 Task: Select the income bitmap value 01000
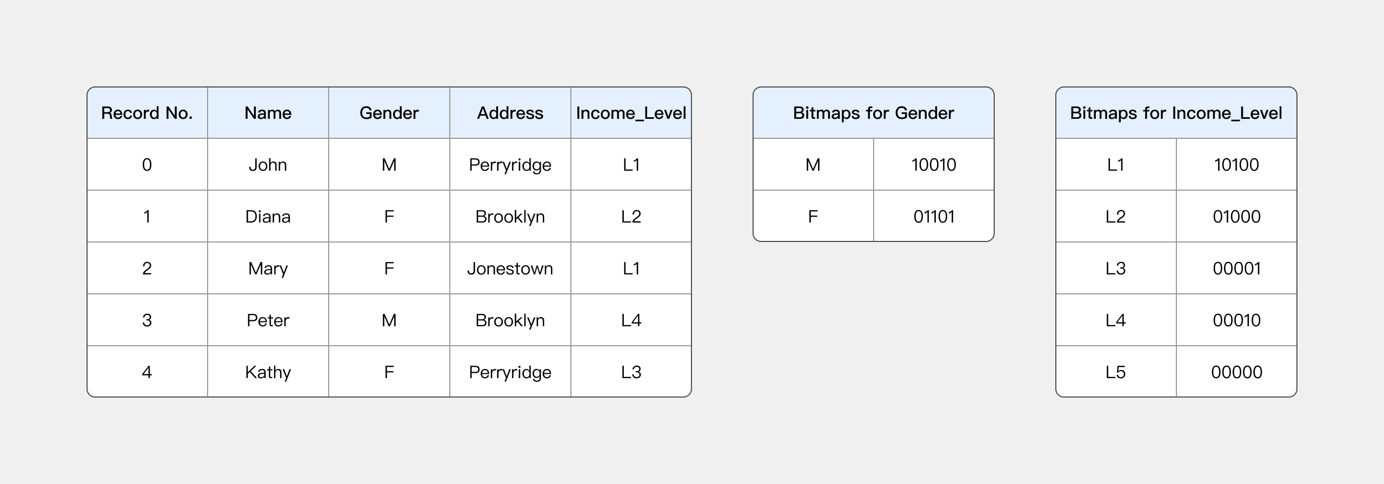click(1236, 217)
